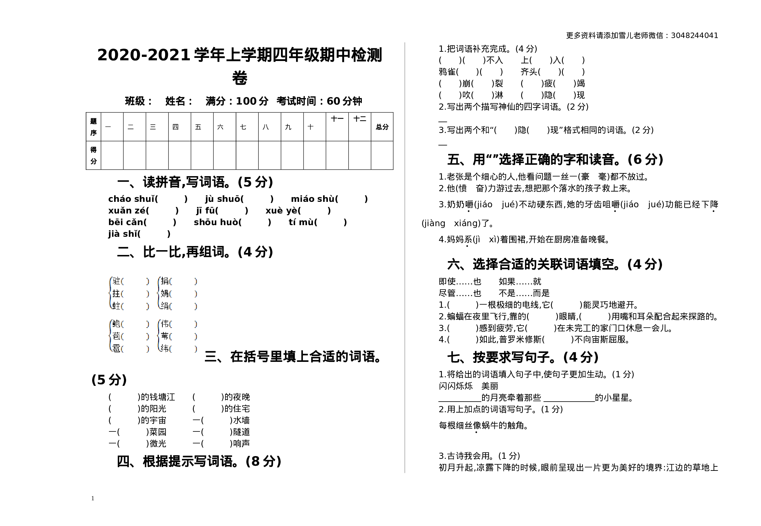Click the blank after miáo shù
Image resolution: width=761 pixels, height=526 pixels.
352,199
